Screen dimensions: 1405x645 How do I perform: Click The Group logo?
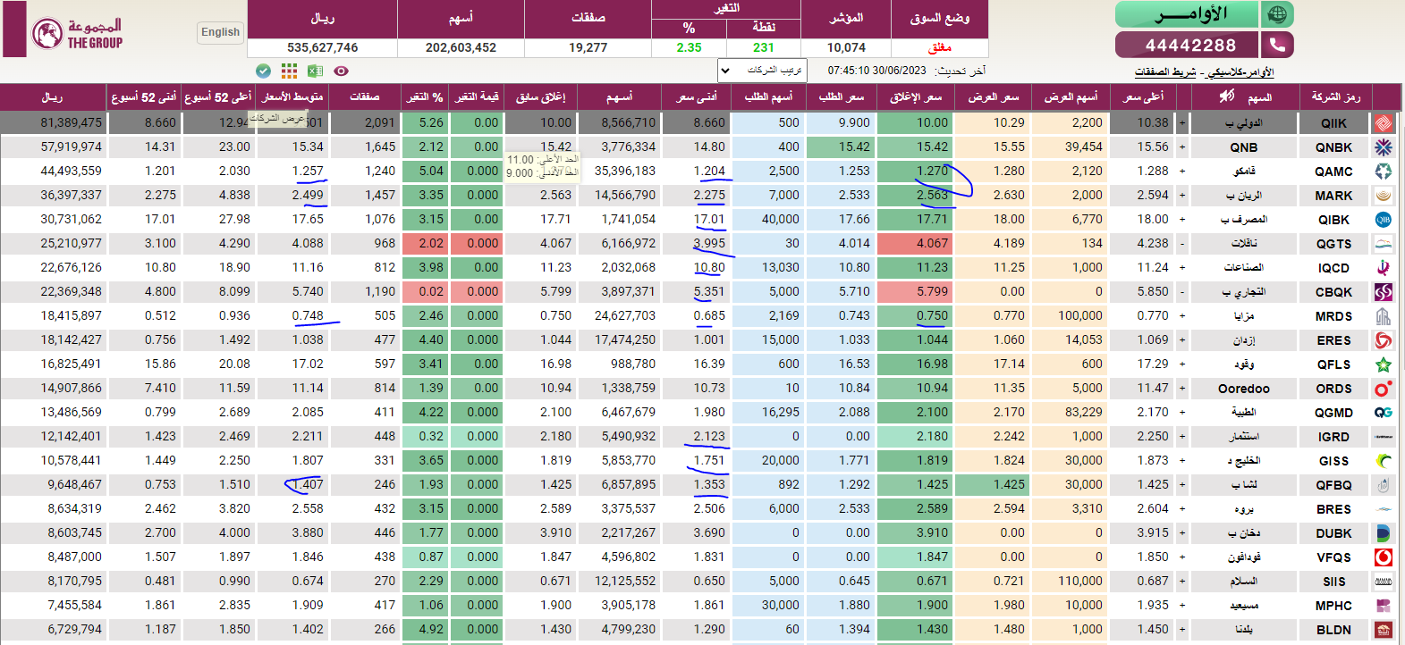click(x=77, y=34)
